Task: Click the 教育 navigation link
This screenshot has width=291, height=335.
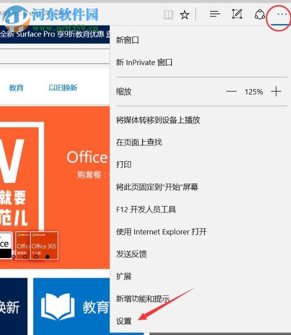Action: [16, 88]
